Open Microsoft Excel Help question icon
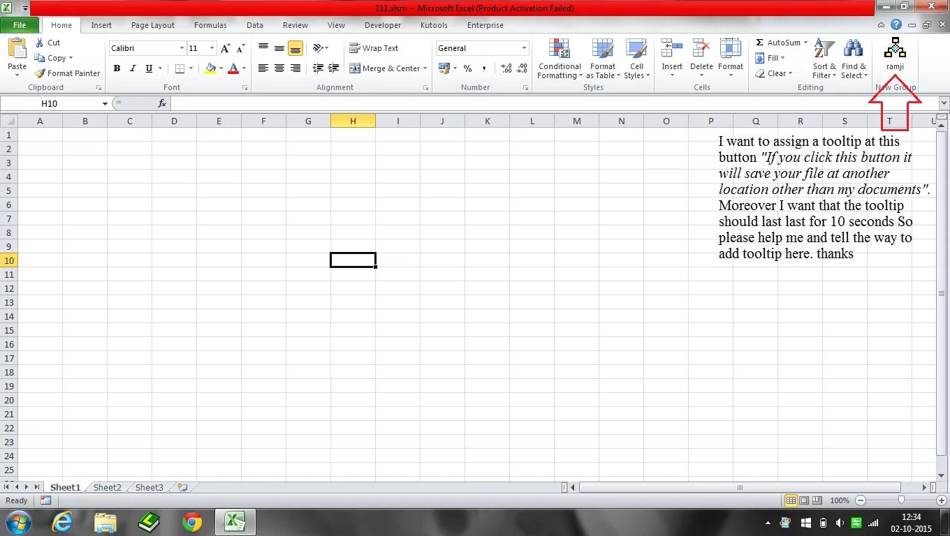950x536 pixels. pos(896,24)
